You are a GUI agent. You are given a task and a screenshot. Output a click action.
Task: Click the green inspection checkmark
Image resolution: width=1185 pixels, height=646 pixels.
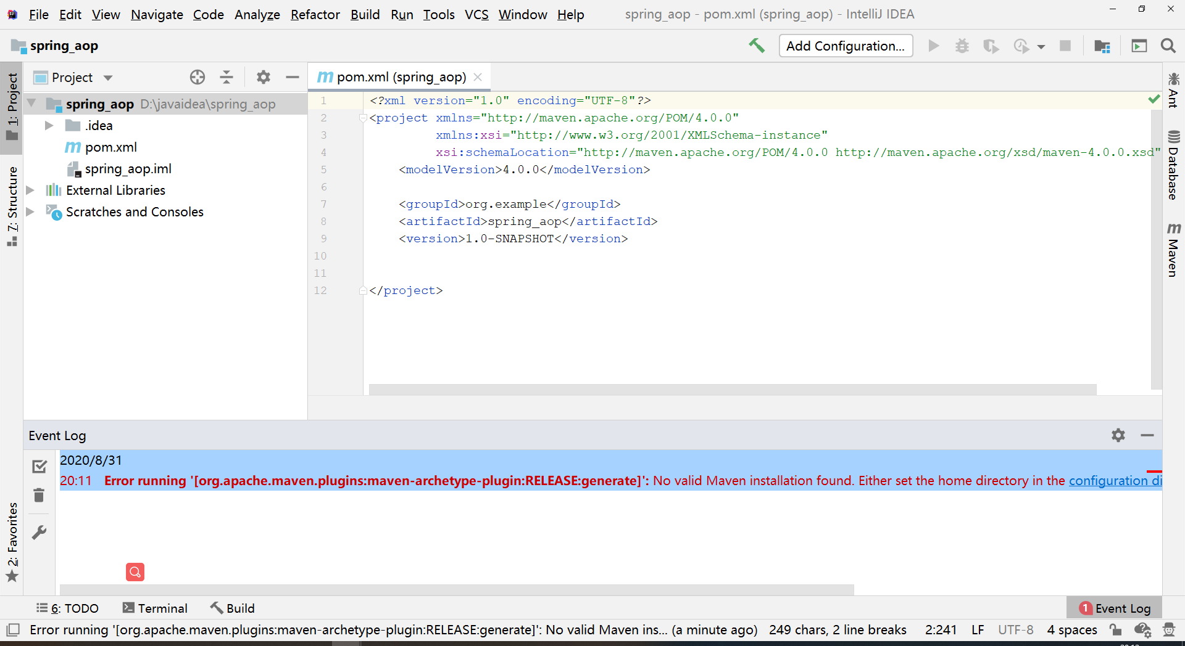(x=1154, y=99)
